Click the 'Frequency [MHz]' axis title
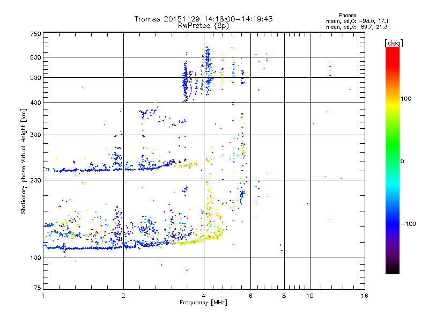Screen dimensions: 429x322 pyautogui.click(x=203, y=303)
